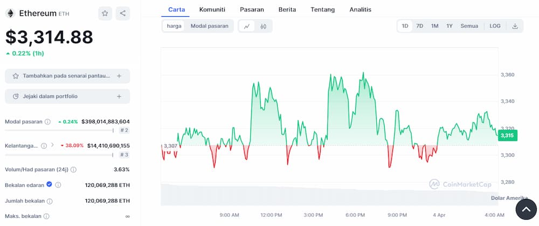Click the 3,307 opening price label on chart

170,146
